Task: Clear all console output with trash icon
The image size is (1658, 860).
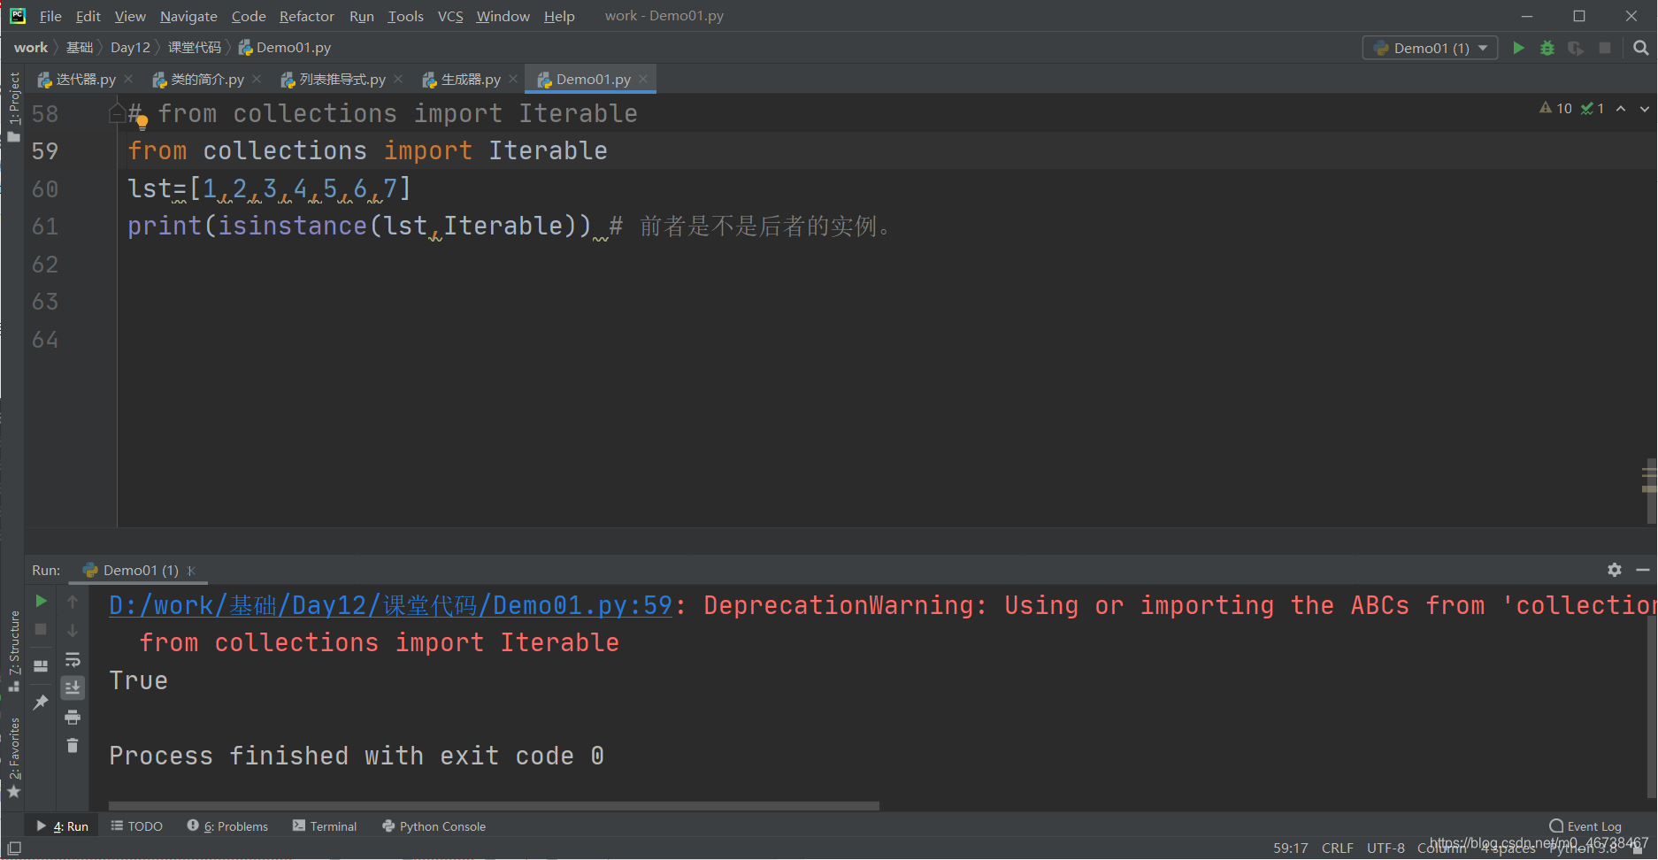Action: point(73,746)
